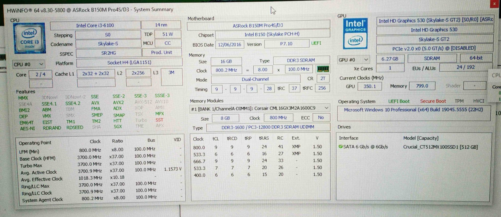Click the Stepping value S0
The height and width of the screenshot is (217, 501).
tap(108, 35)
